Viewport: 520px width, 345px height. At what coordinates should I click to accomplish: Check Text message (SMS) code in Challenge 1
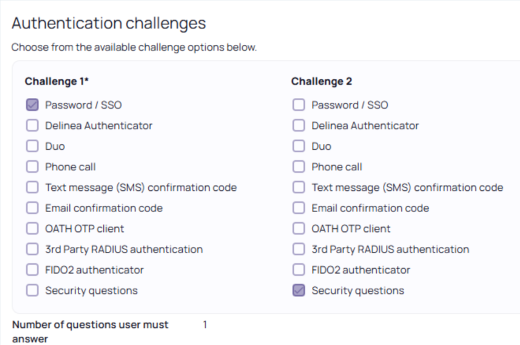click(32, 188)
